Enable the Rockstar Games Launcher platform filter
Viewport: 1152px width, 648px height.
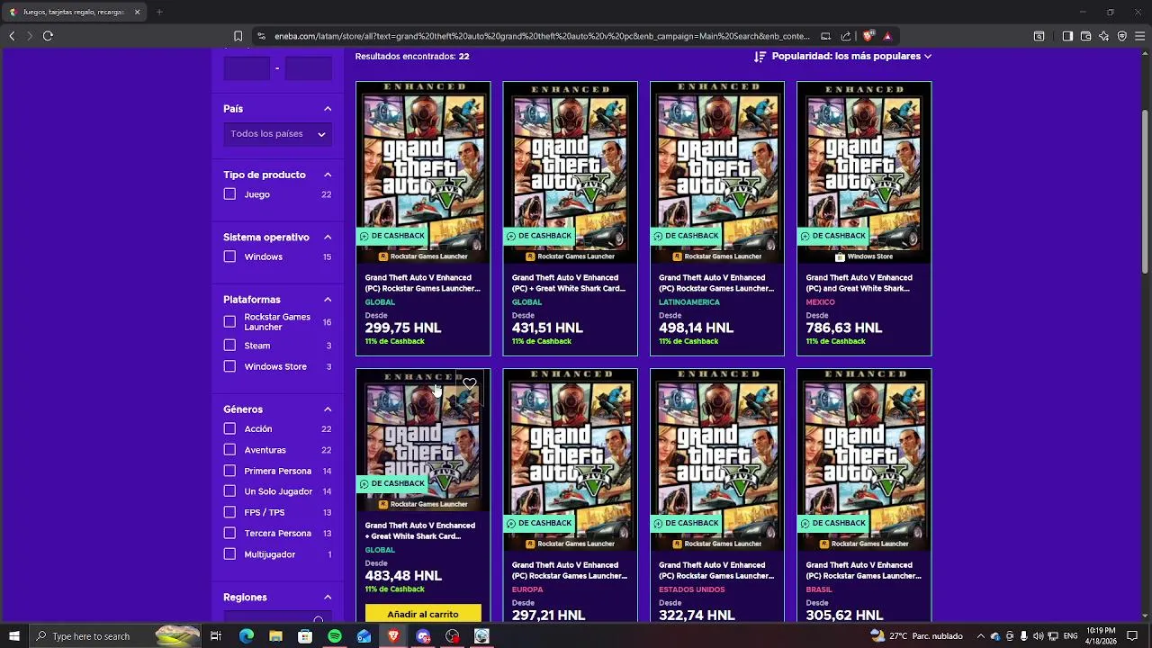point(229,321)
